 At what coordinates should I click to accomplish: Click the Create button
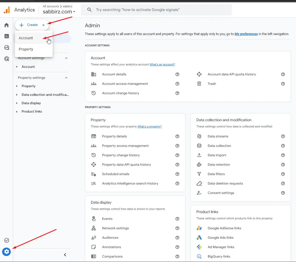32,25
